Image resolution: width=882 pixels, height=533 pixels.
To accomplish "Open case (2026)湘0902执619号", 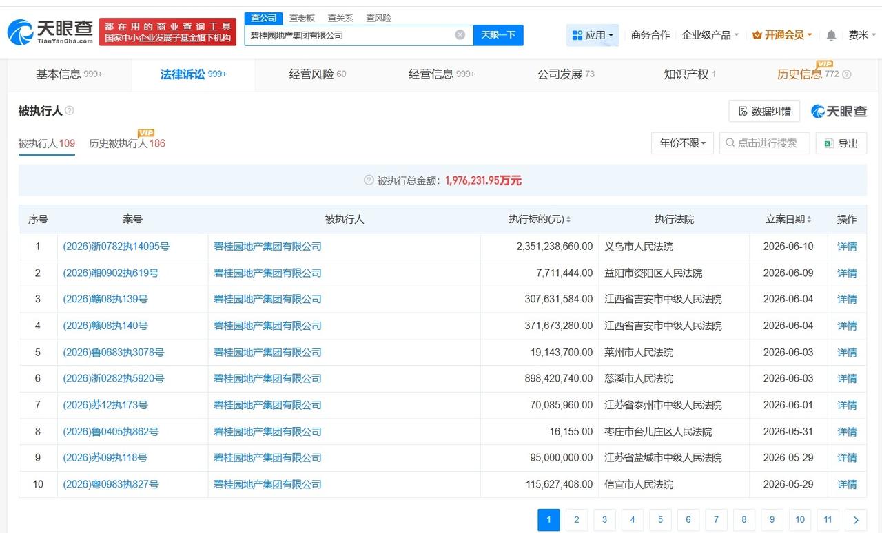I will (111, 273).
